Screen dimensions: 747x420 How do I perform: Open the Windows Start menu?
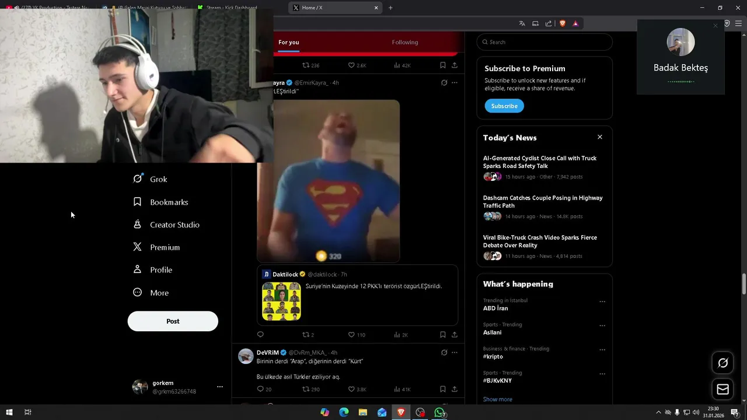pyautogui.click(x=9, y=412)
